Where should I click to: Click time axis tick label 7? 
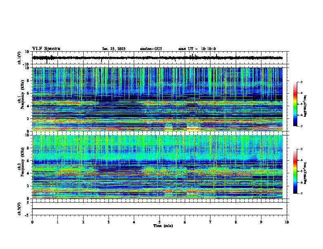coord(210,222)
